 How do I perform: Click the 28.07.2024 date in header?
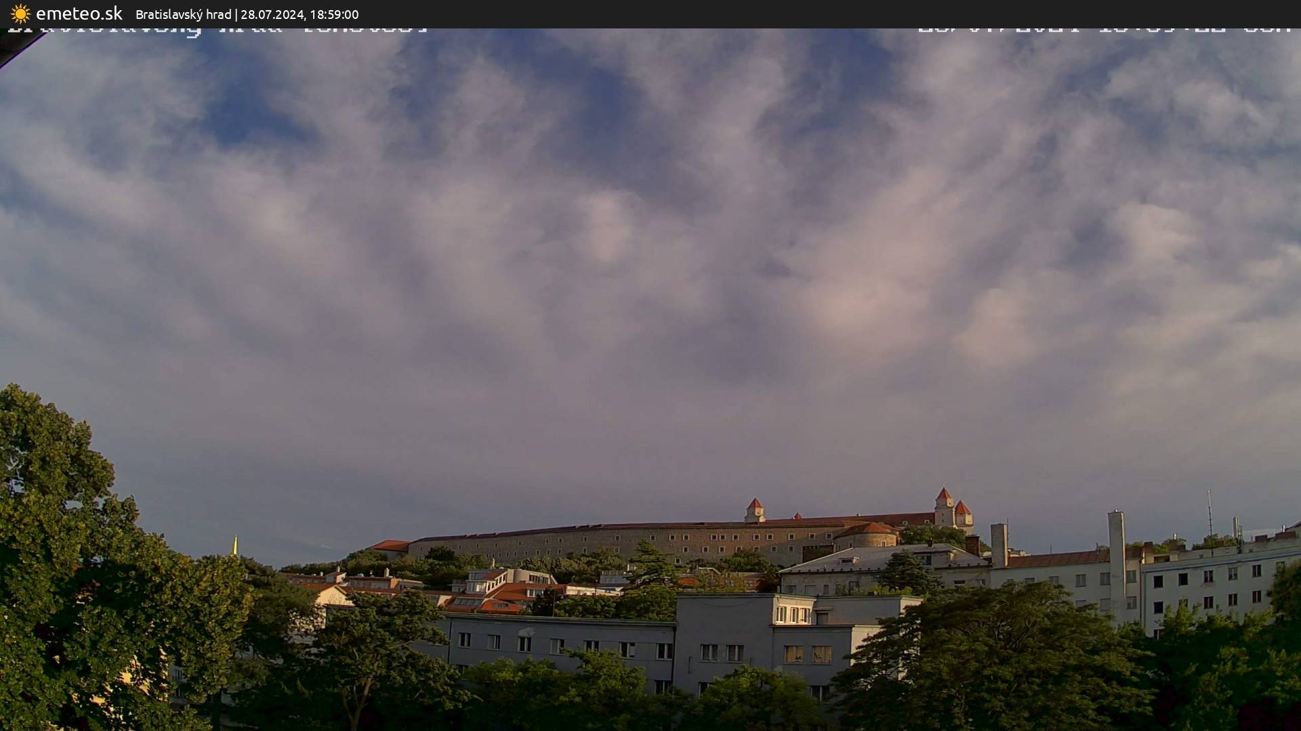tap(272, 15)
